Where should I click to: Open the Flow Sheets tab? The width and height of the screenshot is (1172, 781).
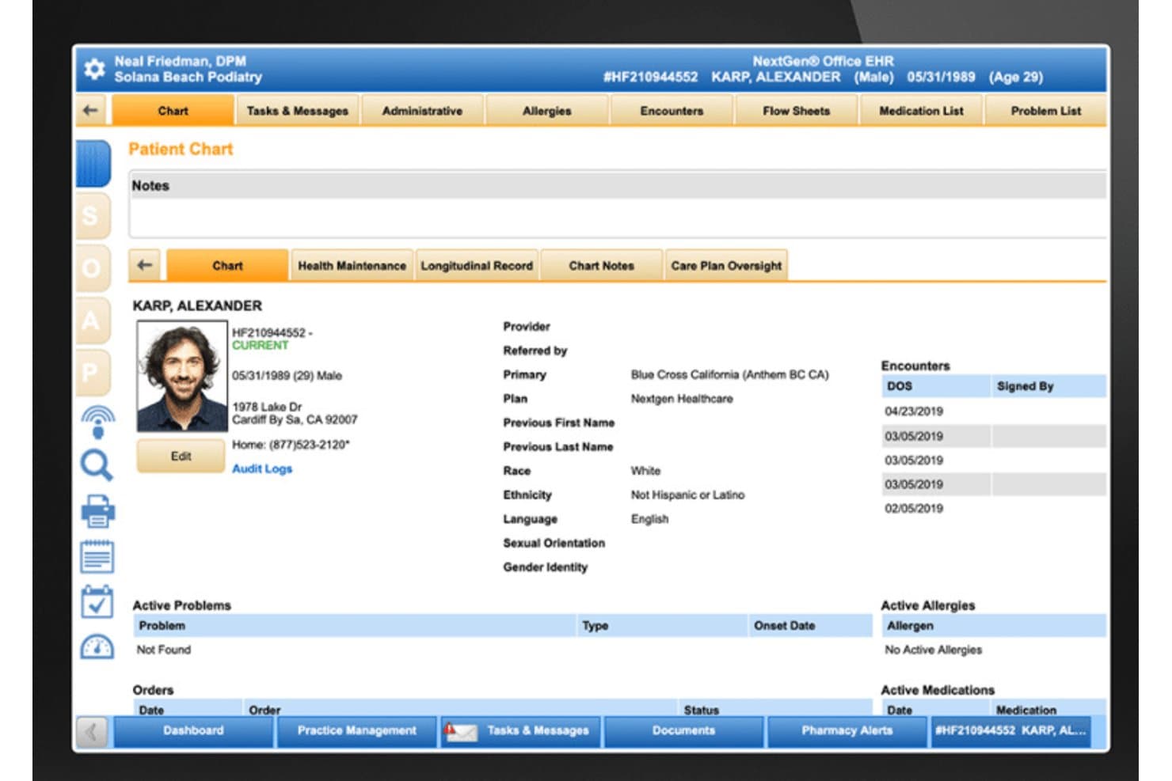coord(796,111)
